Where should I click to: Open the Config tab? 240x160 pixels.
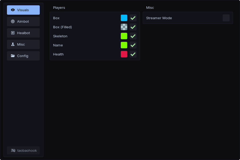[x=23, y=56]
